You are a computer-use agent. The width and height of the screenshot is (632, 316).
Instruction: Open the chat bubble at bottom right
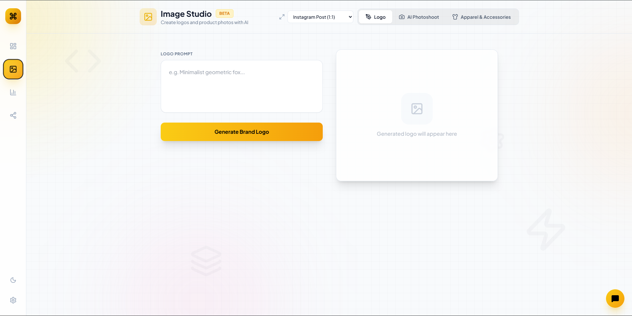615,299
